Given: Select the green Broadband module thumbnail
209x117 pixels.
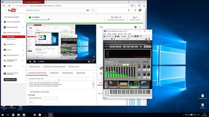Looking at the screenshot, I should click(134, 84).
